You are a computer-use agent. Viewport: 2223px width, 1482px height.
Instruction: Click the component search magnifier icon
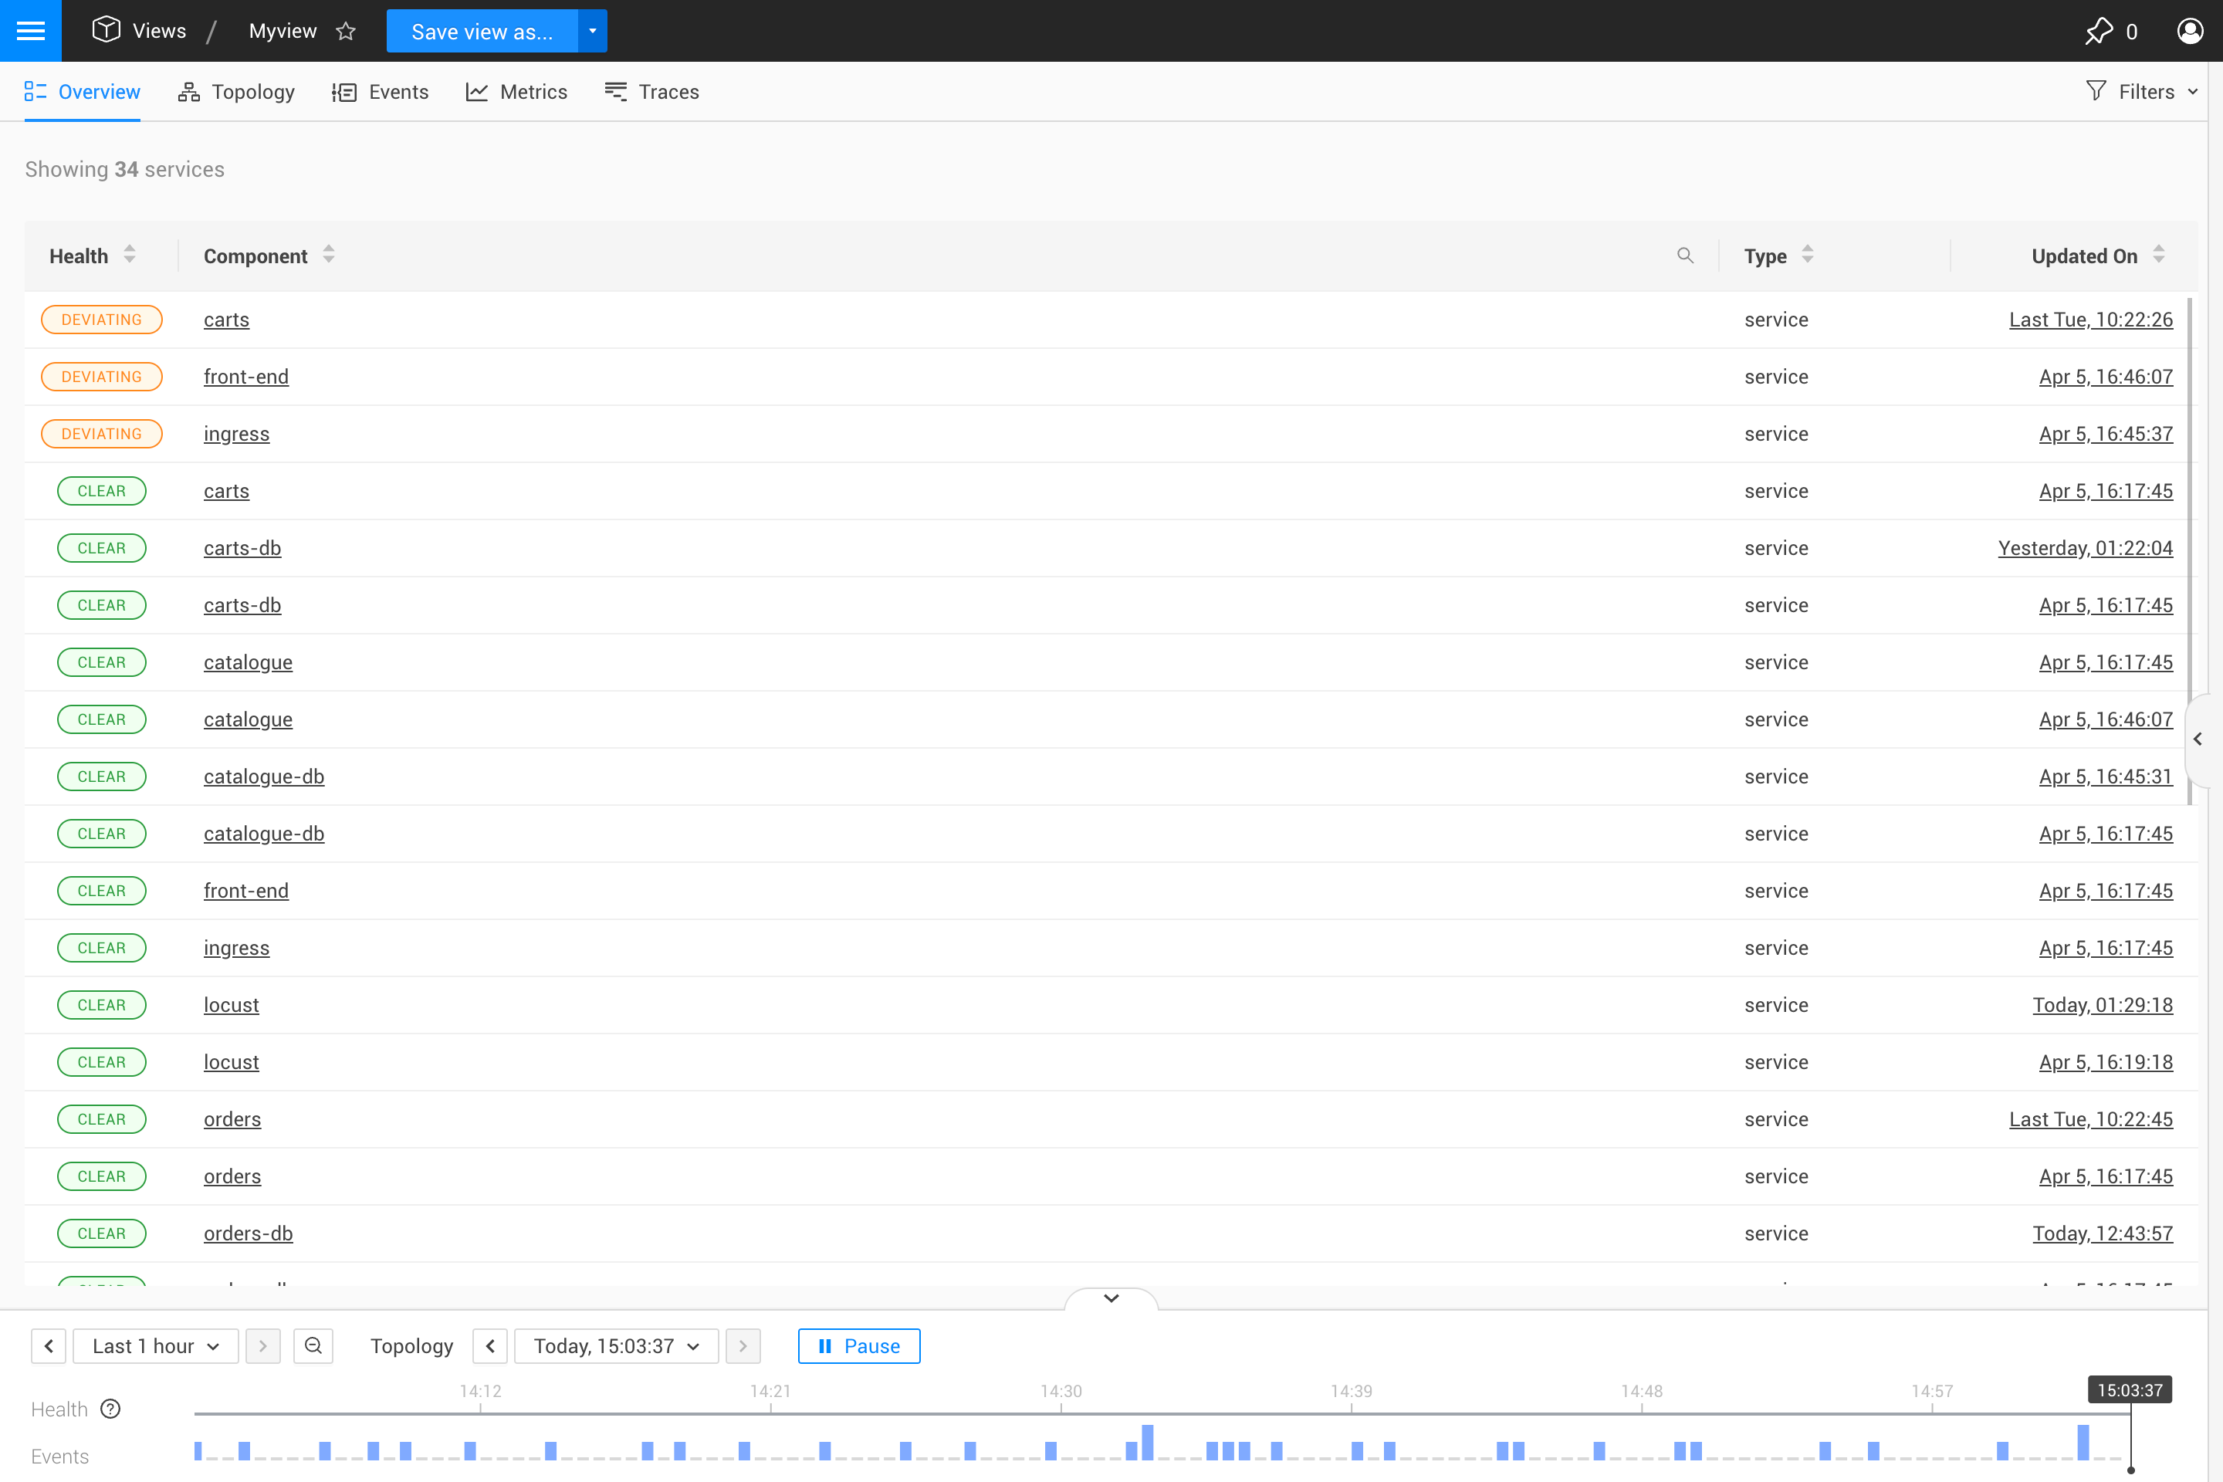coord(1684,255)
